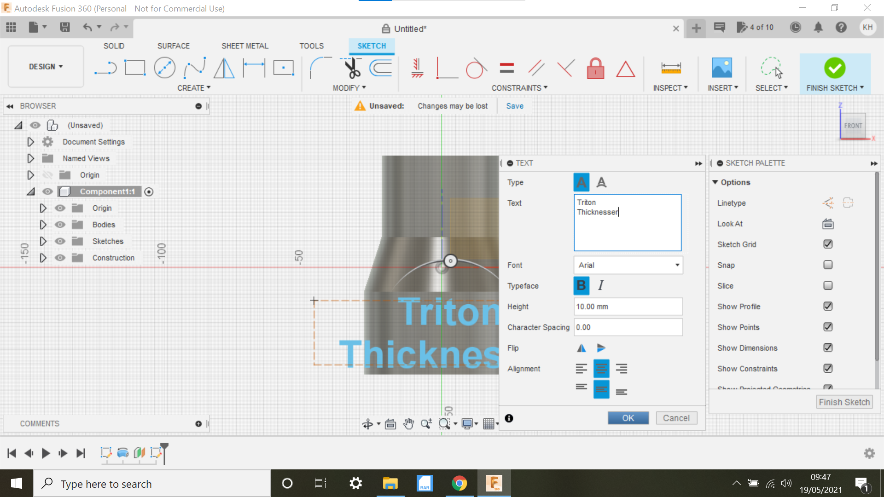The width and height of the screenshot is (884, 497).
Task: Switch to the SOLID tab
Action: (114, 46)
